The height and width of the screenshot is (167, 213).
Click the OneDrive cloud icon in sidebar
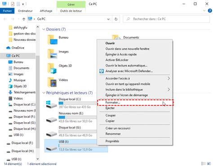click(8, 48)
